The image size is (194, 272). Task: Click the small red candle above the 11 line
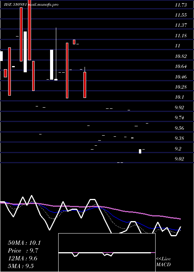[x=74, y=42]
